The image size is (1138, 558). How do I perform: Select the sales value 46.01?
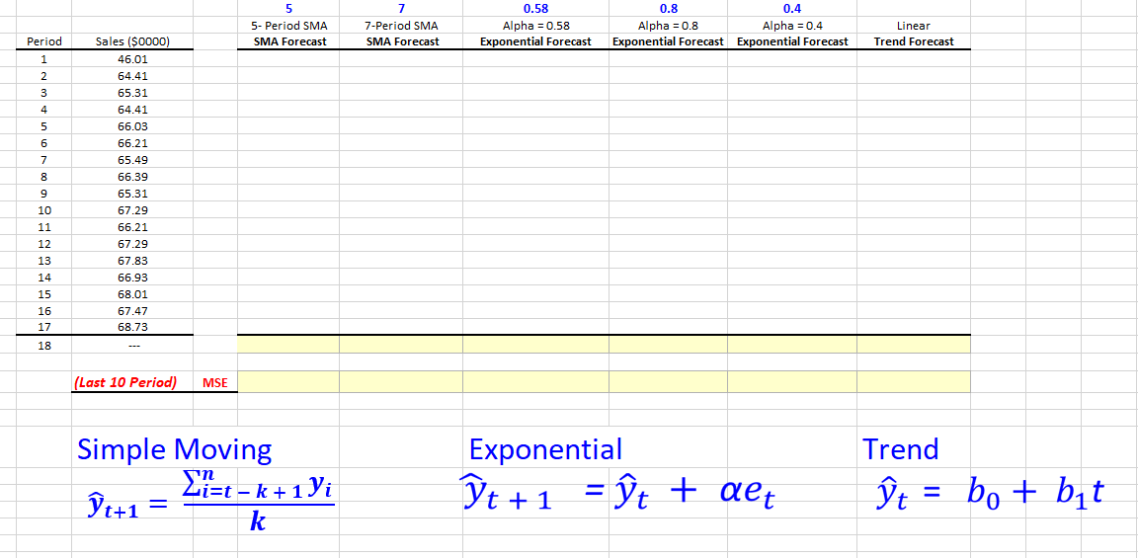tap(132, 59)
